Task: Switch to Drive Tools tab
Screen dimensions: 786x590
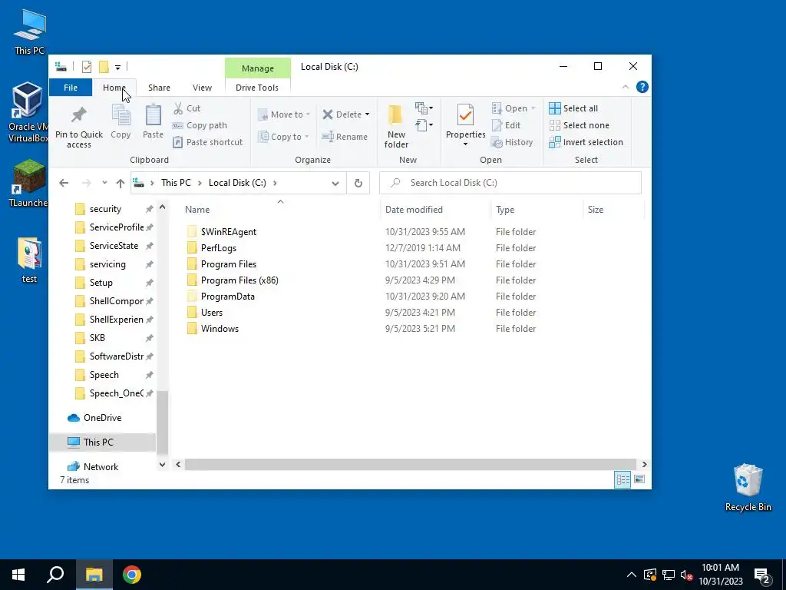Action: click(257, 88)
